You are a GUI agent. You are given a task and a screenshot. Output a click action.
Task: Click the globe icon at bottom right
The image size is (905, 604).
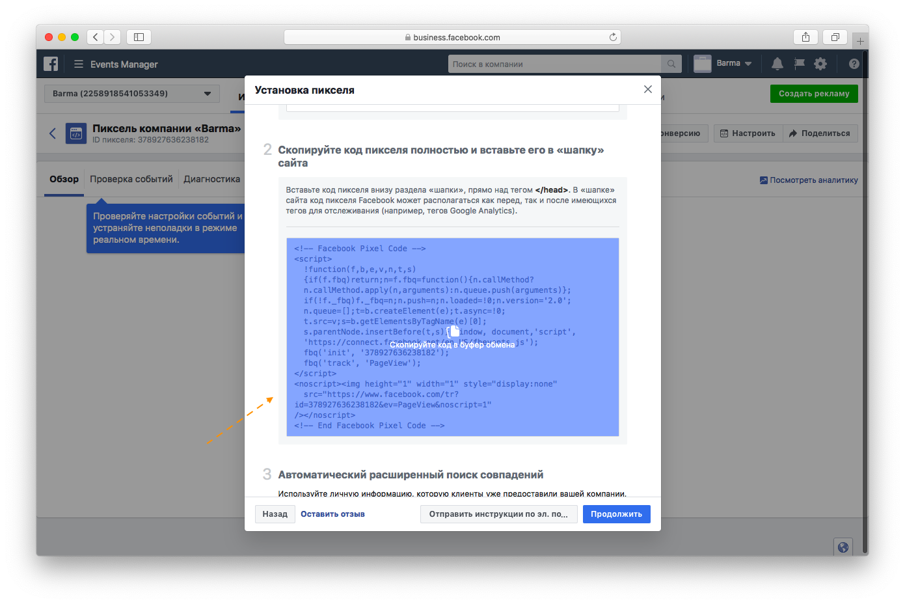(843, 547)
